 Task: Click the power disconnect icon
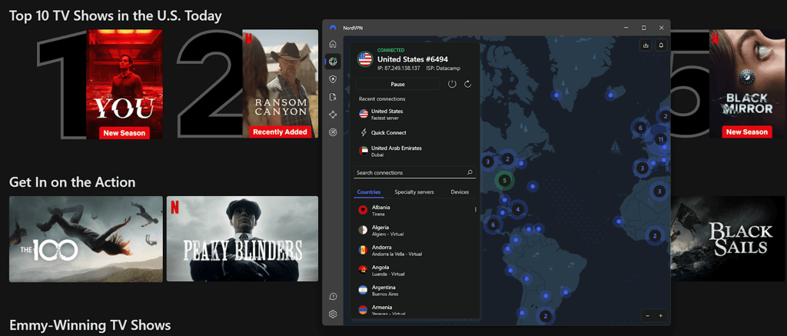[452, 84]
